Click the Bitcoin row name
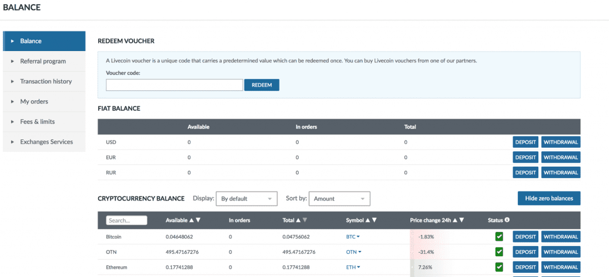Image resolution: width=609 pixels, height=277 pixels. 114,236
